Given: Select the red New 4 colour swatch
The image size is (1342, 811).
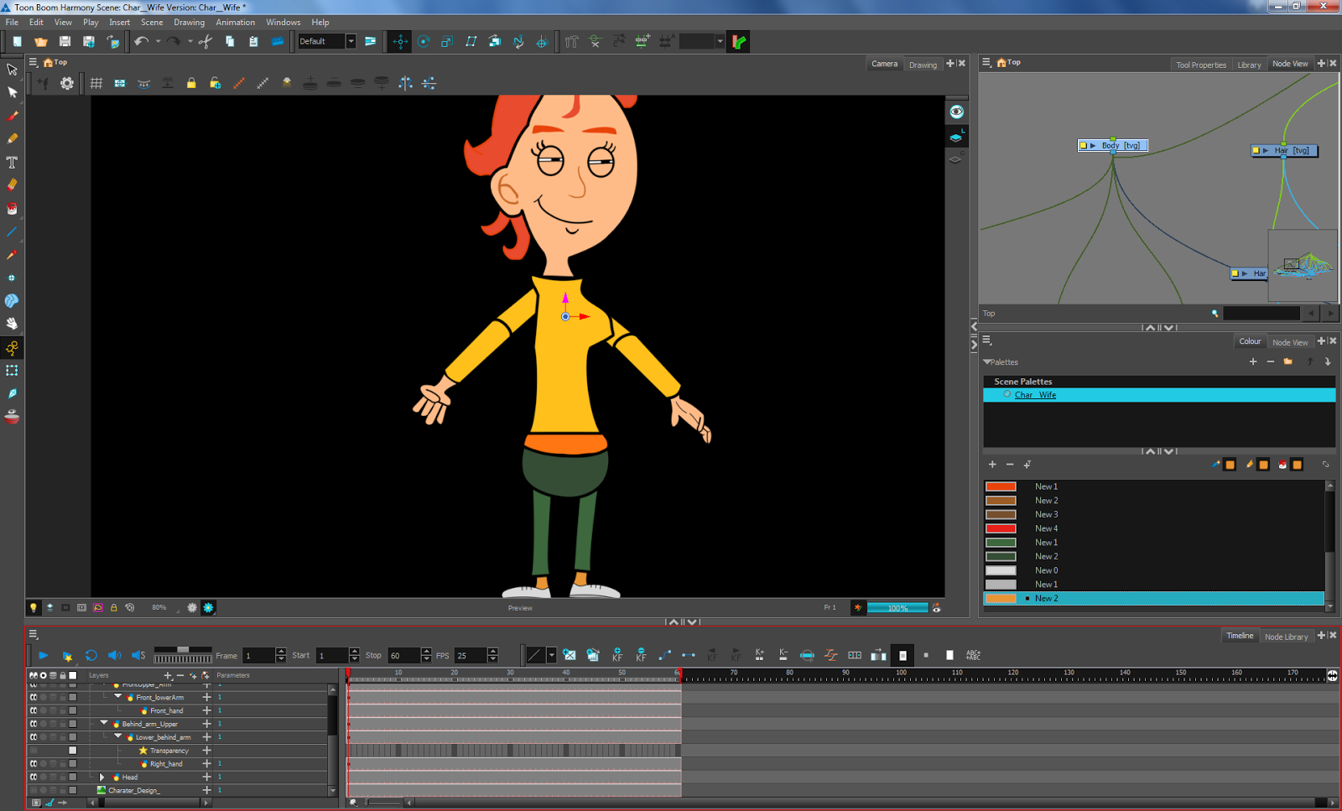Looking at the screenshot, I should pyautogui.click(x=1001, y=528).
